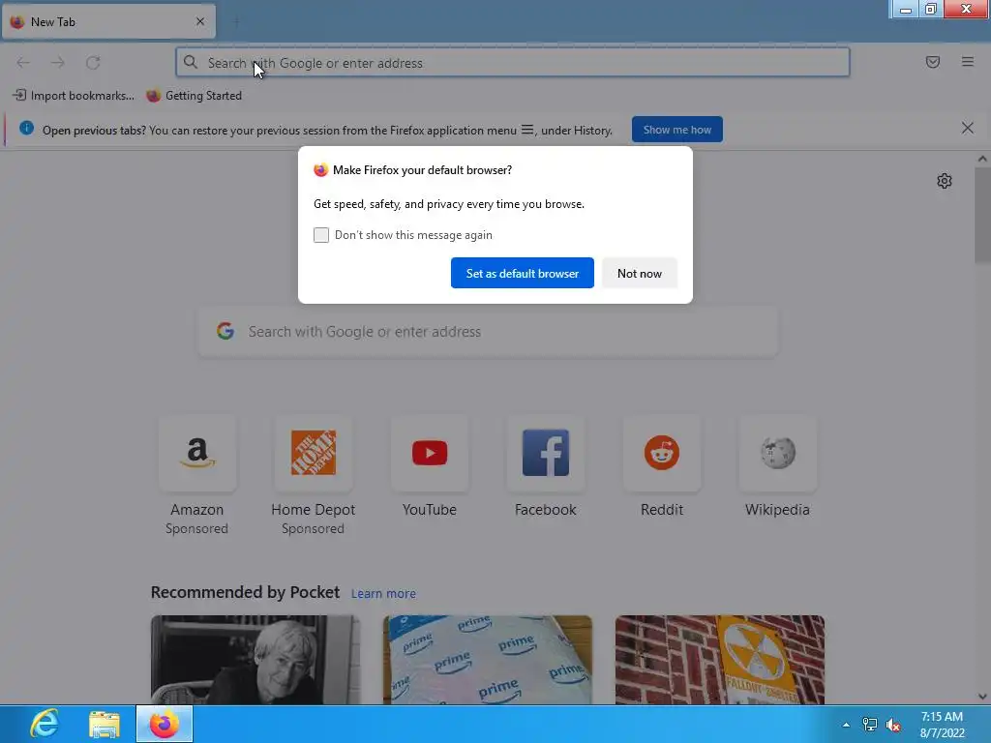The height and width of the screenshot is (743, 991).
Task: Open the Firefox application hamburger menu
Action: tap(968, 62)
